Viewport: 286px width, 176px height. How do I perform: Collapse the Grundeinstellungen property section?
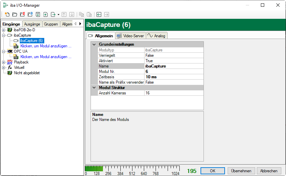(x=94, y=44)
